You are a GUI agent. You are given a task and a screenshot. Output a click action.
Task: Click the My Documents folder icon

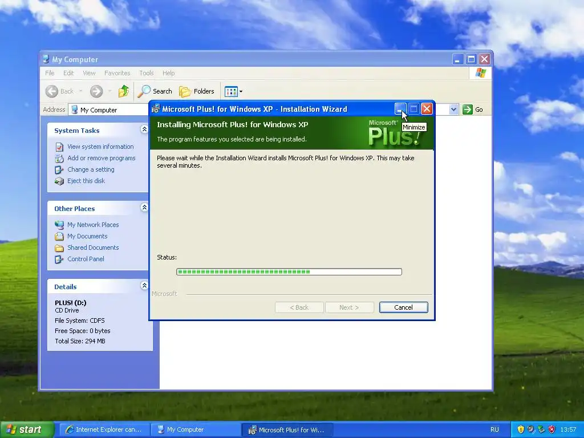[x=59, y=237]
